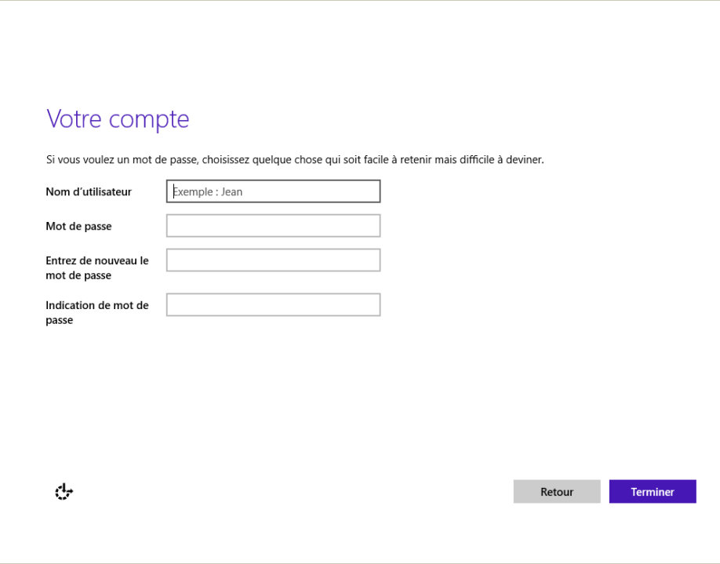The image size is (720, 564).
Task: Select the 'Entrez de nouveau le mot de passe' label
Action: 97,267
